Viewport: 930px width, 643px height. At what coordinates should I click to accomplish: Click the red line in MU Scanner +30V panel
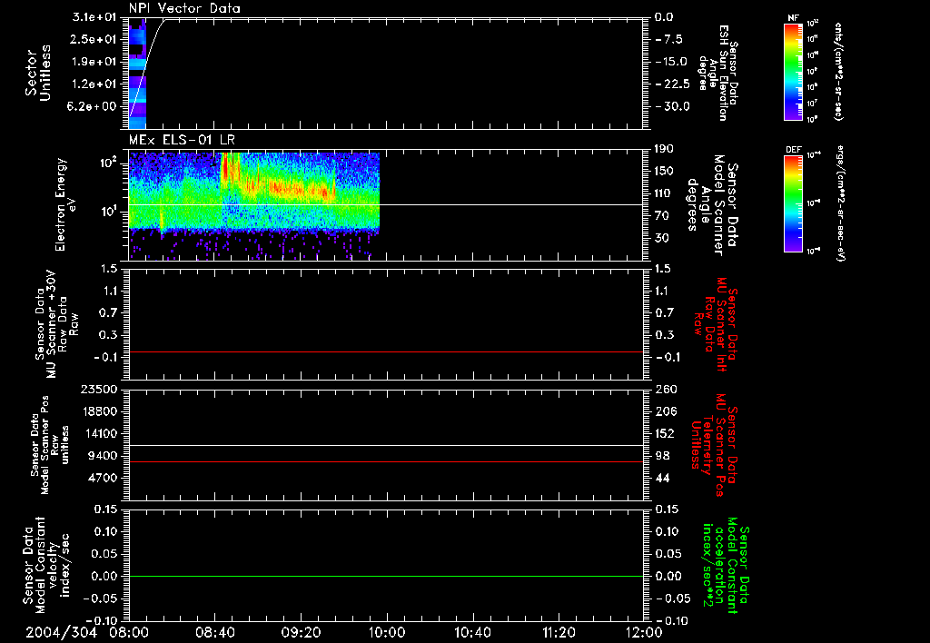[x=386, y=351]
